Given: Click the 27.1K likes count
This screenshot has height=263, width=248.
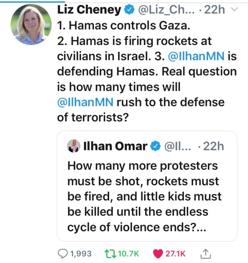Looking at the screenshot, I should pos(175,253).
